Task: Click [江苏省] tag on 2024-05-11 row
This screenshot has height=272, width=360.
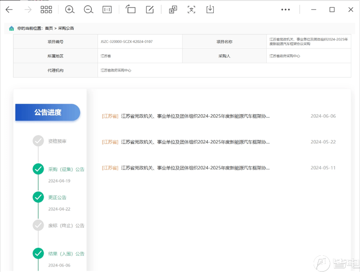Action: click(110, 168)
